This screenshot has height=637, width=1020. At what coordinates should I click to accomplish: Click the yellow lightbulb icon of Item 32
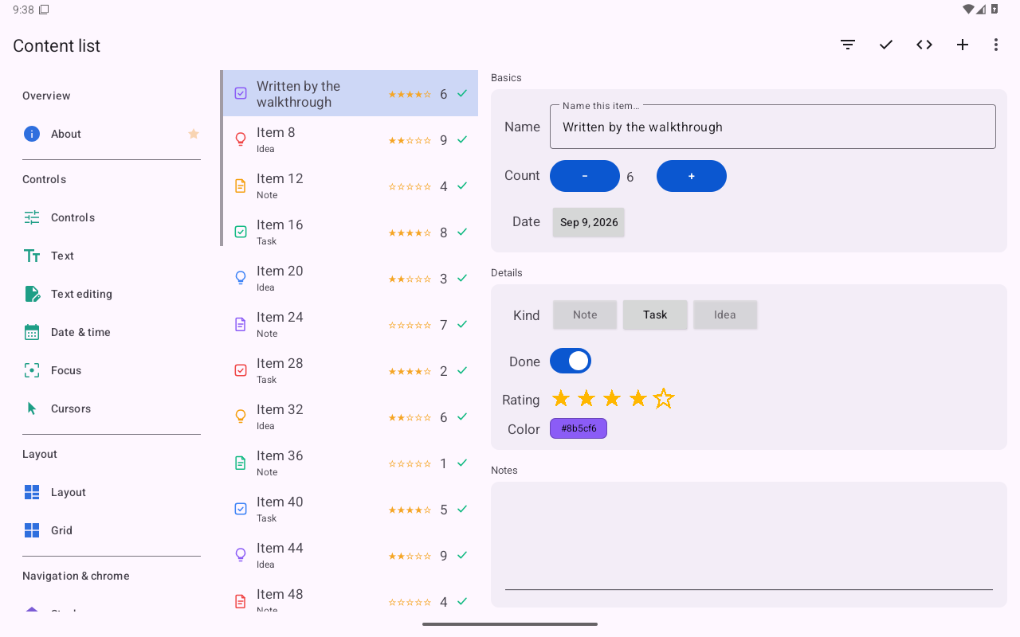pos(241,416)
